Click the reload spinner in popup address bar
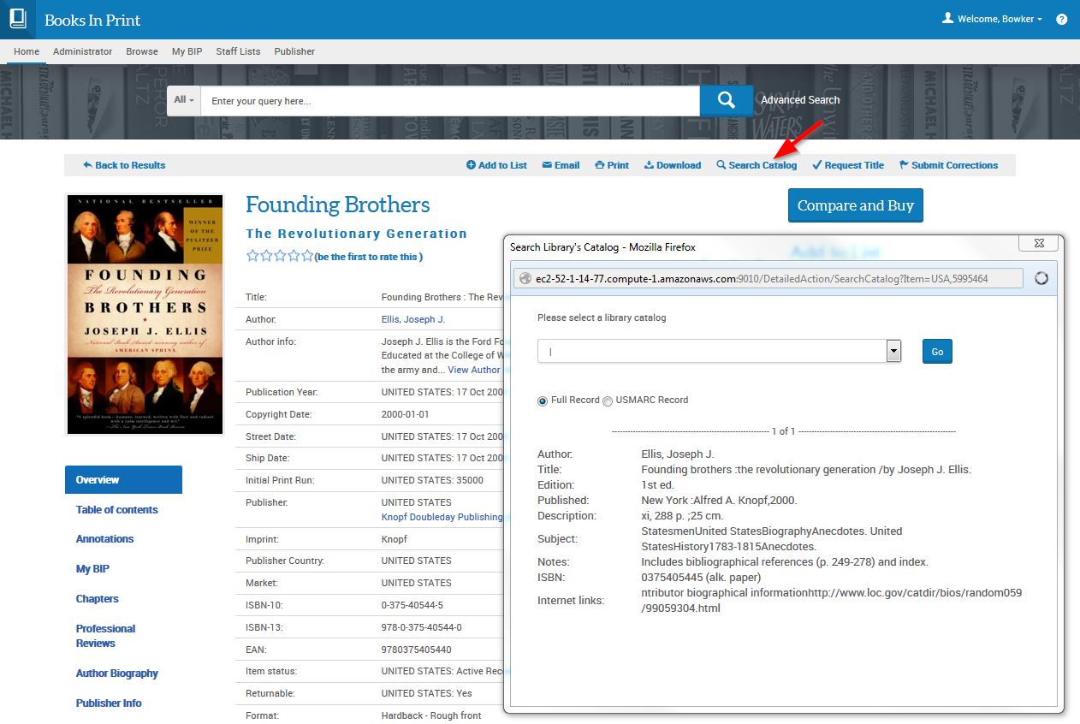The width and height of the screenshot is (1080, 724). pos(1041,278)
